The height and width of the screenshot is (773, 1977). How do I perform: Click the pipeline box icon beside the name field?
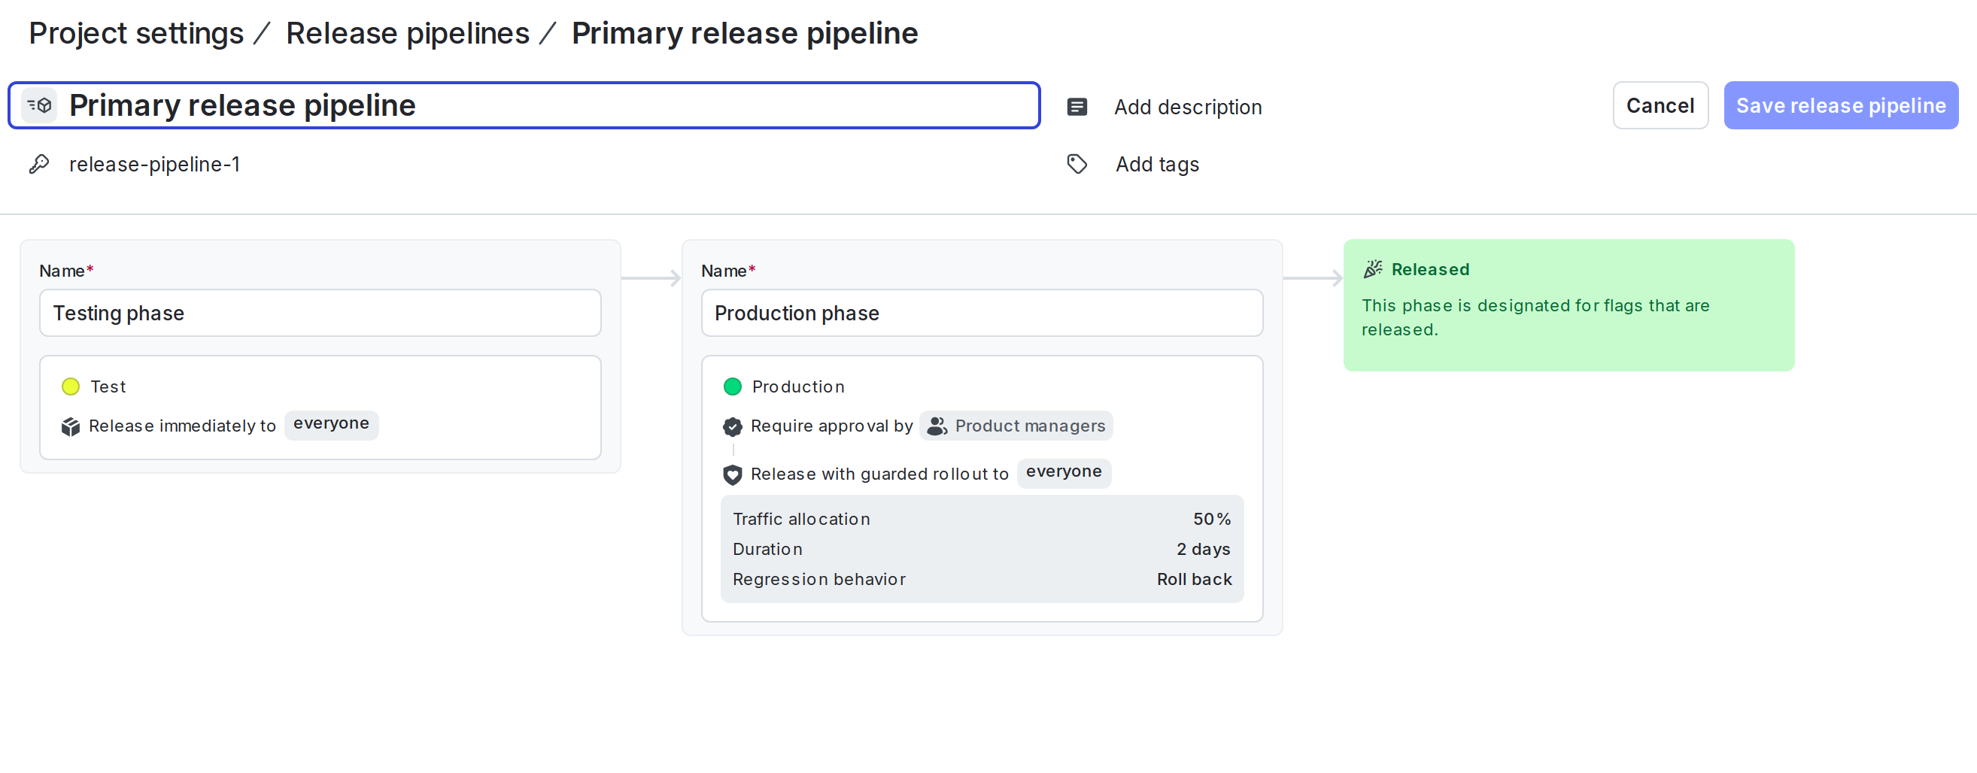click(x=38, y=105)
